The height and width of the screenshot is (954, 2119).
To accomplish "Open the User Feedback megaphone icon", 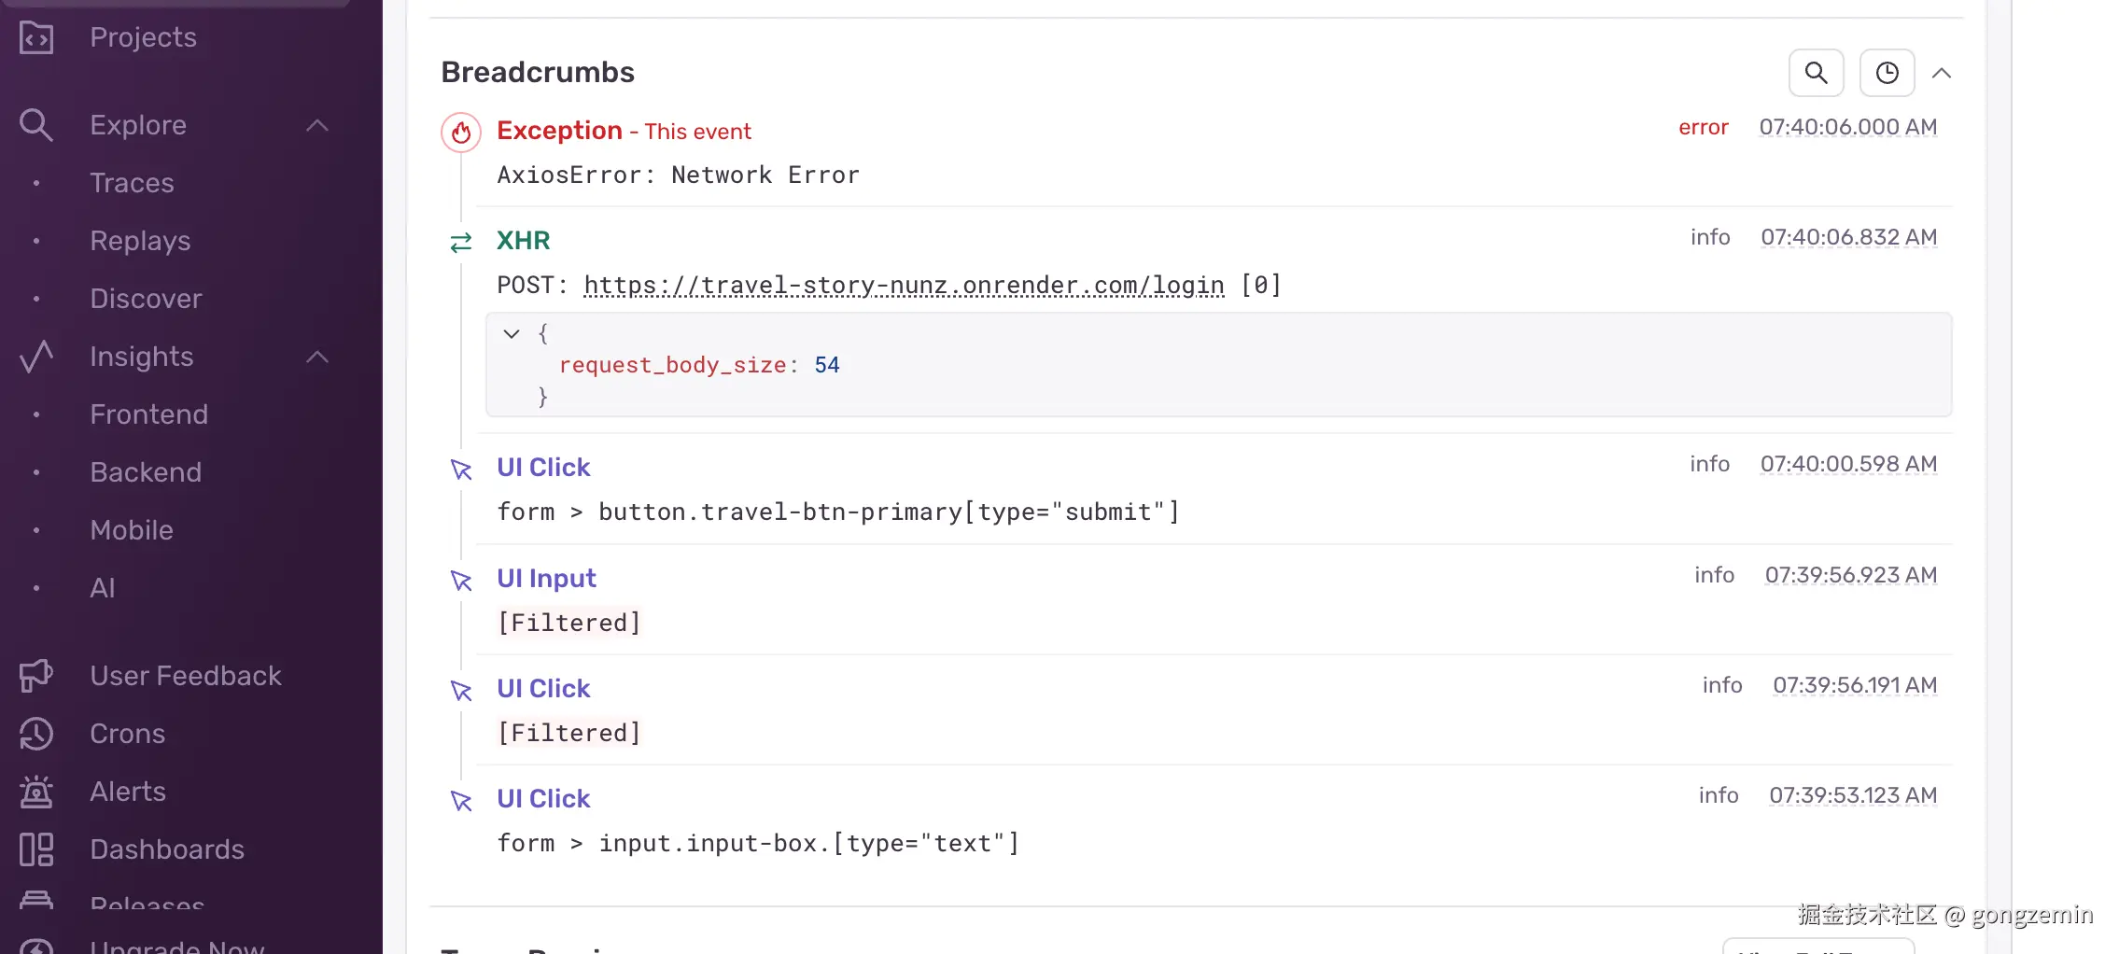I will pos(35,676).
